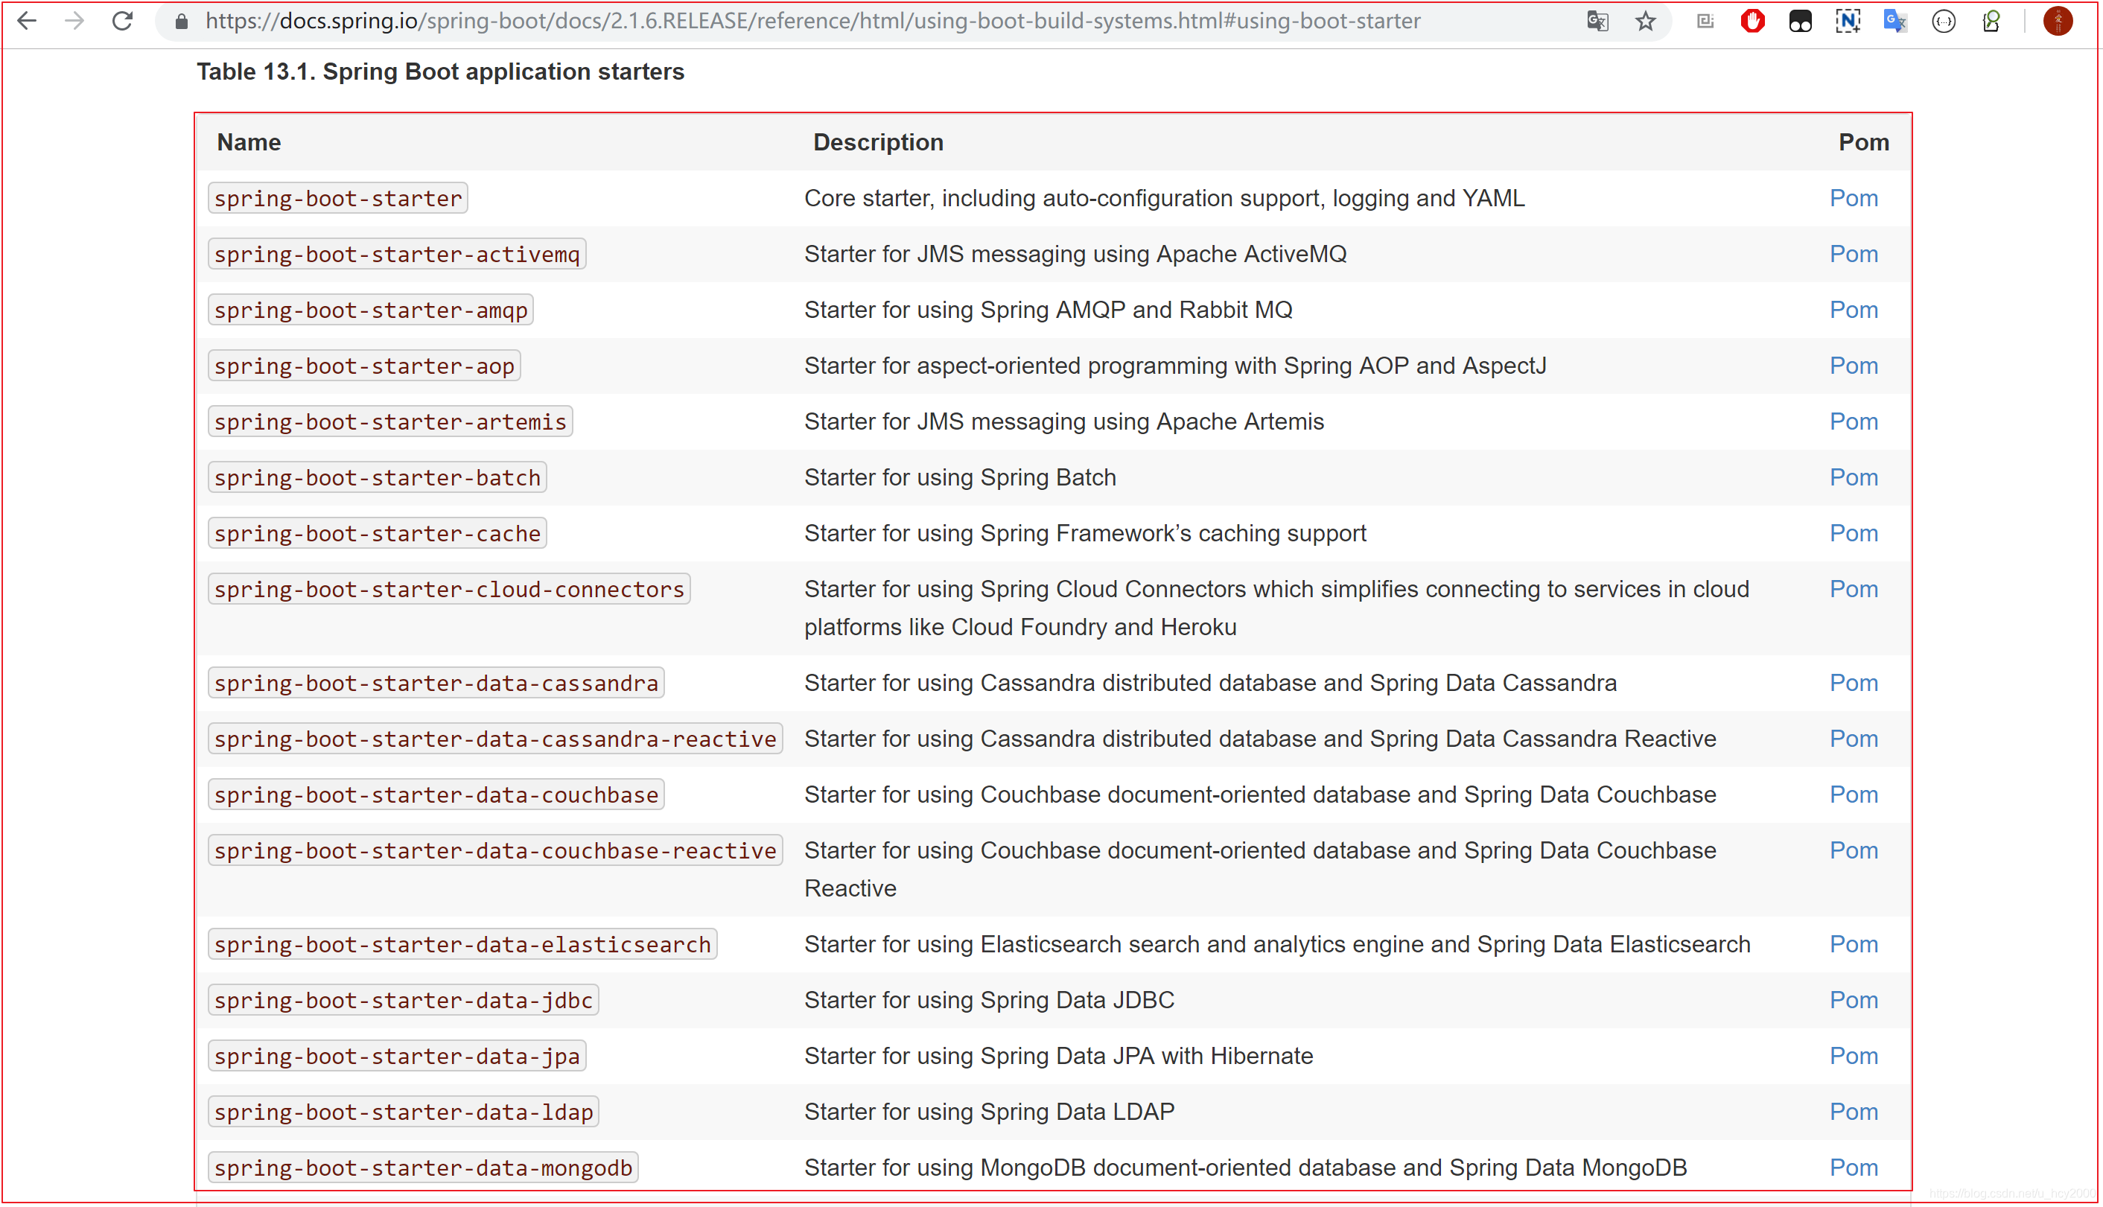
Task: Open translate page icon in address bar
Action: 1597,21
